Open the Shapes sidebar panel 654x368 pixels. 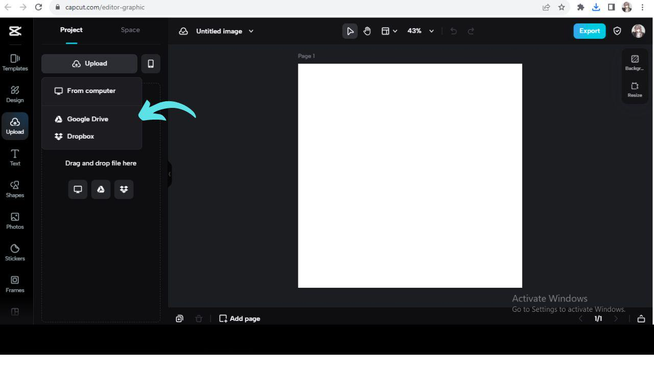pos(15,190)
